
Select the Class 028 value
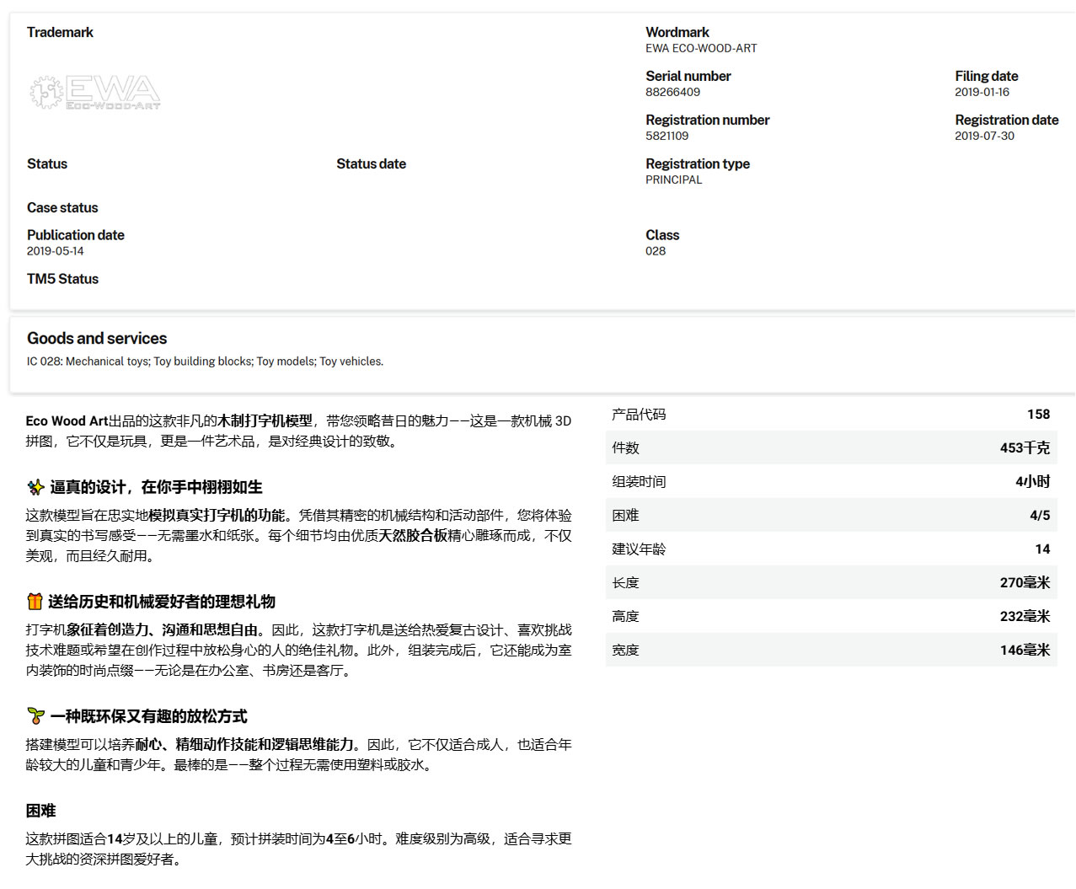point(654,250)
